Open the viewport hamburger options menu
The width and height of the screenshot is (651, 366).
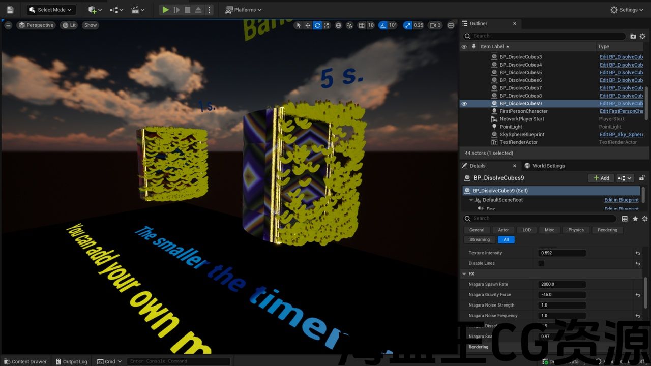click(x=8, y=25)
